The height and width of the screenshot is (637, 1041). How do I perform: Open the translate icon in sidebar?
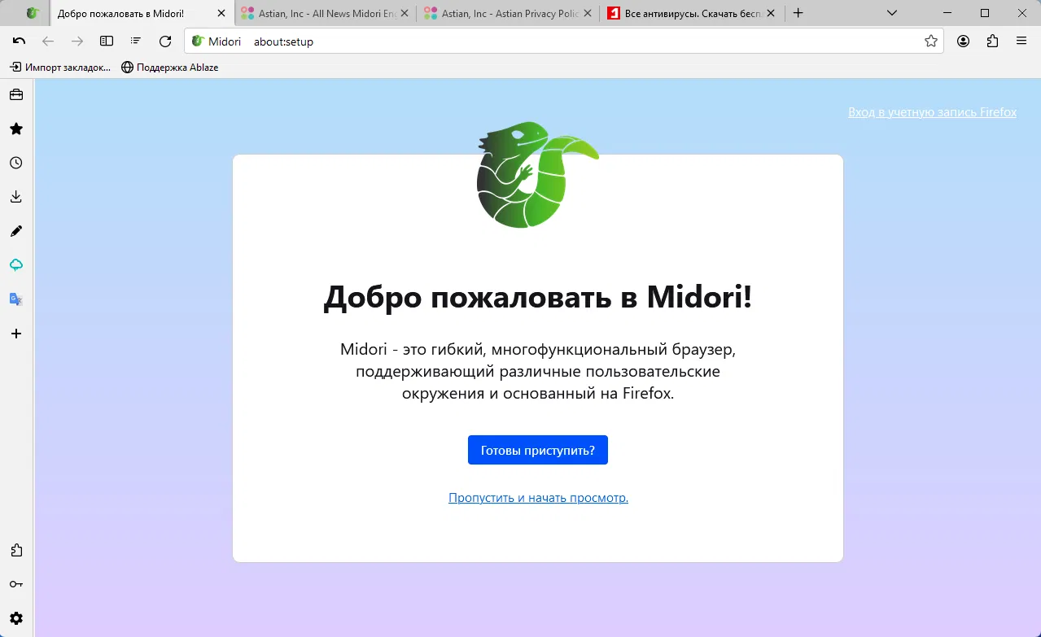point(16,299)
